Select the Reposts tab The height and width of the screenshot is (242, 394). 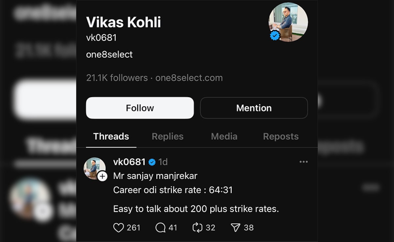(281, 136)
